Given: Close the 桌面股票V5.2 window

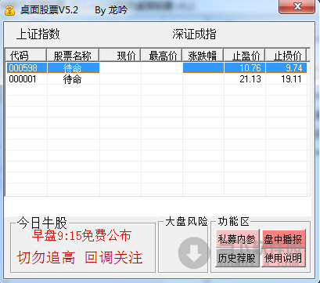Looking at the screenshot, I should 297,7.
